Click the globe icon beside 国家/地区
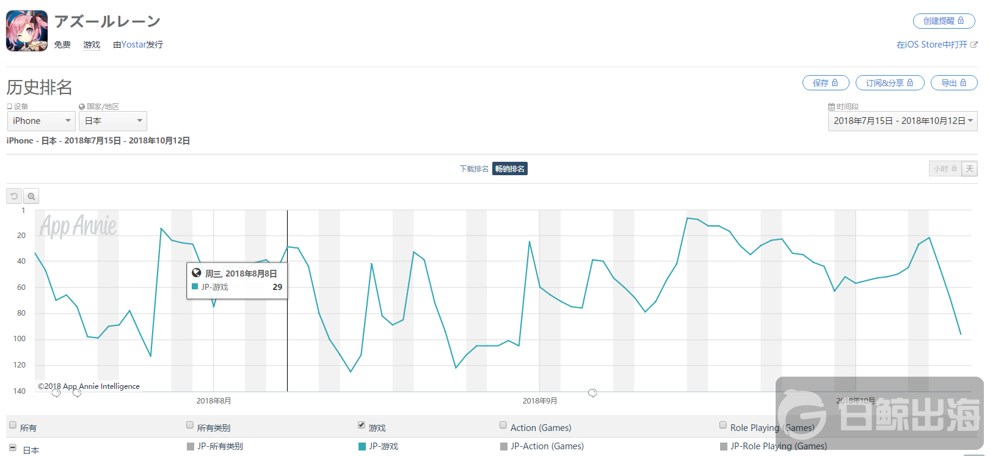 [x=82, y=106]
